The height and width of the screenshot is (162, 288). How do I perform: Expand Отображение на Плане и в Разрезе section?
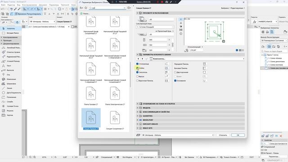coord(137,104)
